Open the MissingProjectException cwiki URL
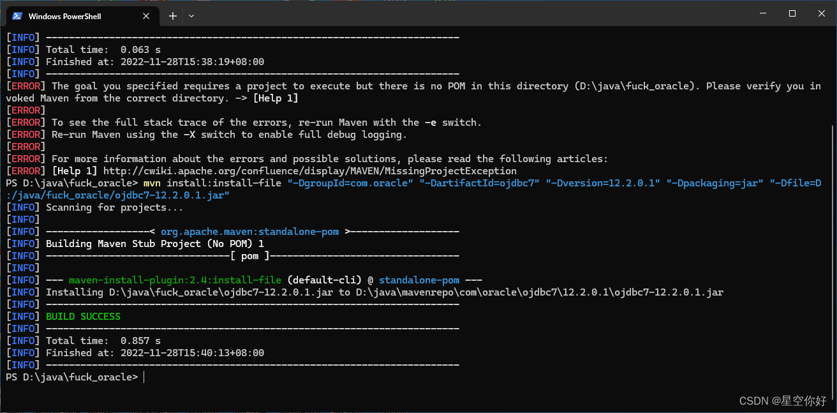This screenshot has width=837, height=413. pos(310,171)
